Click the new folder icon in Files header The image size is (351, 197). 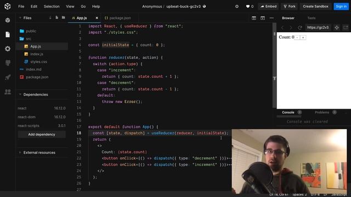[64, 18]
